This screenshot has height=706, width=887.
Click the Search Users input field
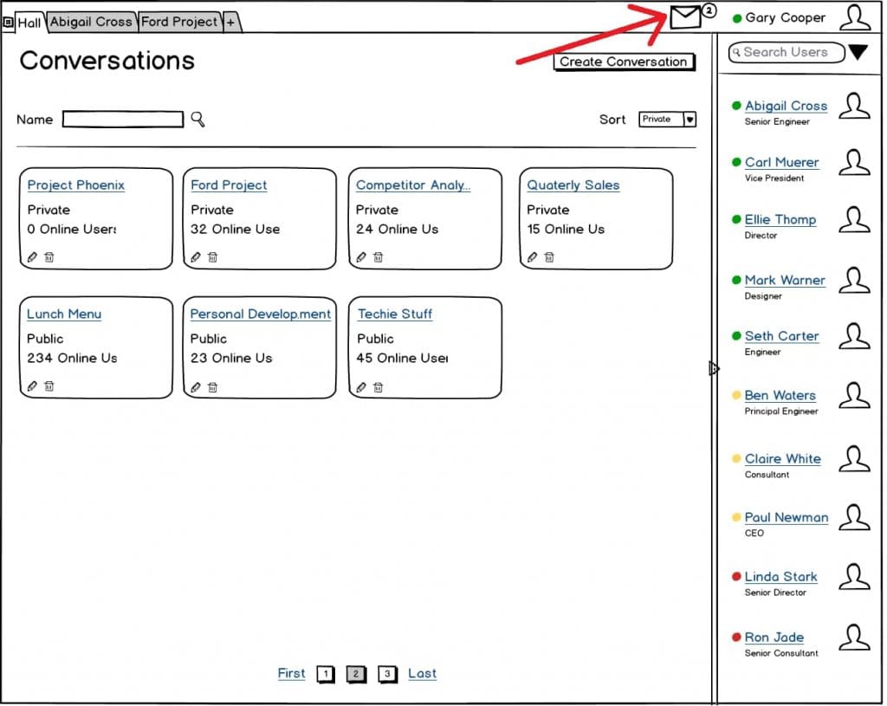tap(787, 52)
